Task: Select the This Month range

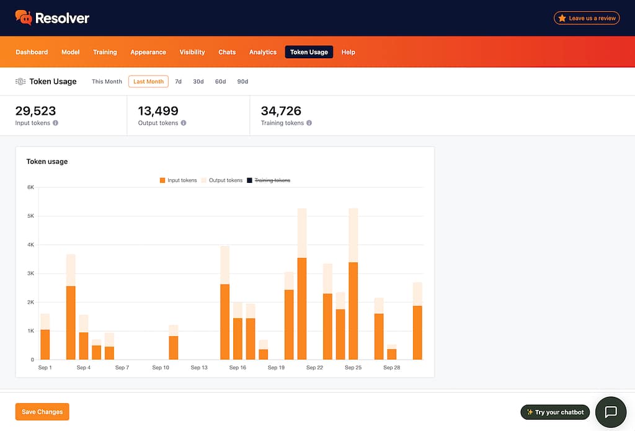Action: [107, 81]
